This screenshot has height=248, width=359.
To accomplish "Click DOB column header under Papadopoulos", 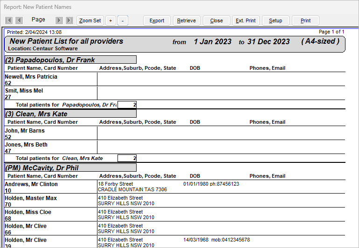I will [x=195, y=68].
